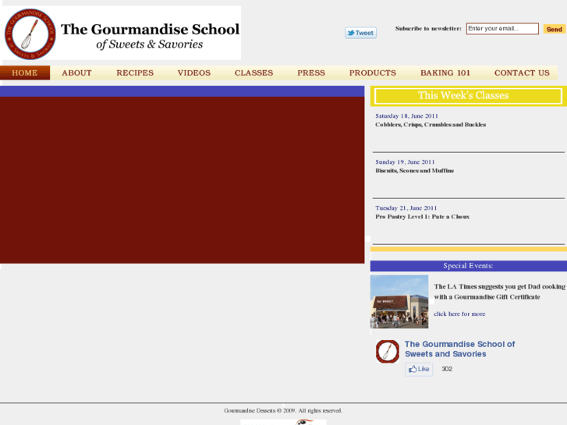This screenshot has width=567, height=425.
Task: Go to the RECIPES page
Action: click(x=135, y=73)
